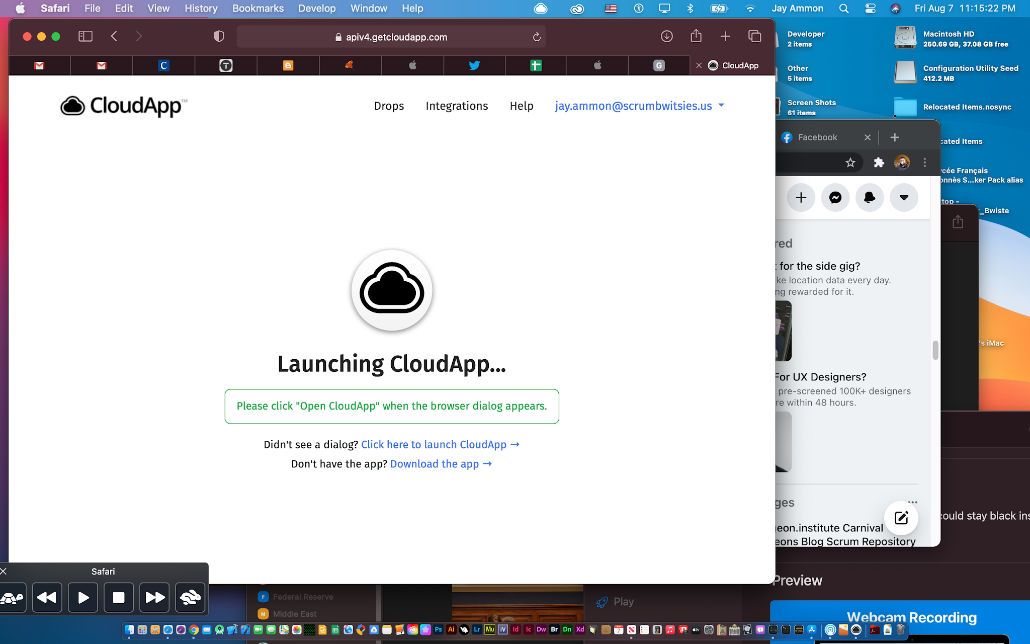Open Photoshop in the Dock
Viewport: 1030px width, 644px height.
coord(439,629)
